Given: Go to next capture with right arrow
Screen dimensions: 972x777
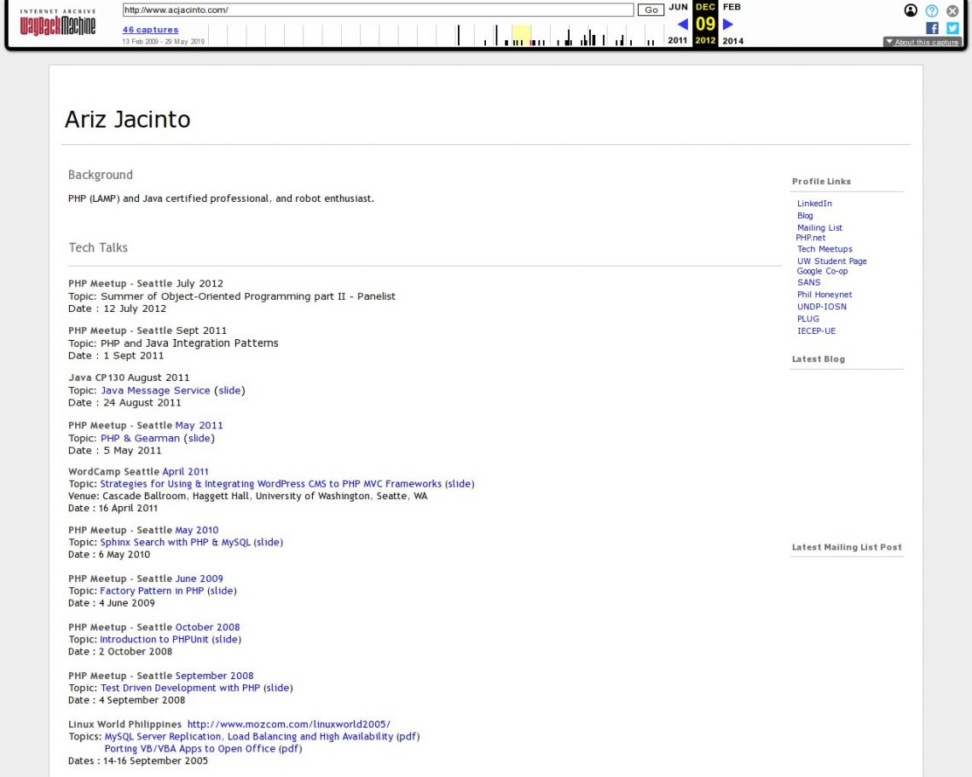Looking at the screenshot, I should click(728, 24).
